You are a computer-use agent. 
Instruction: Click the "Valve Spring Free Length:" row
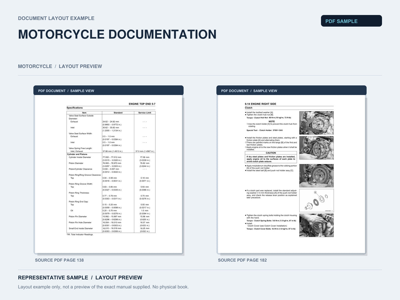point(111,148)
